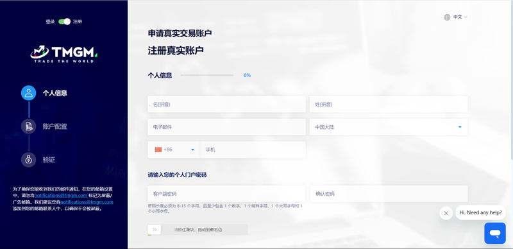Click the 验证 sidebar step label
Image resolution: width=513 pixels, height=249 pixels.
pyautogui.click(x=49, y=160)
